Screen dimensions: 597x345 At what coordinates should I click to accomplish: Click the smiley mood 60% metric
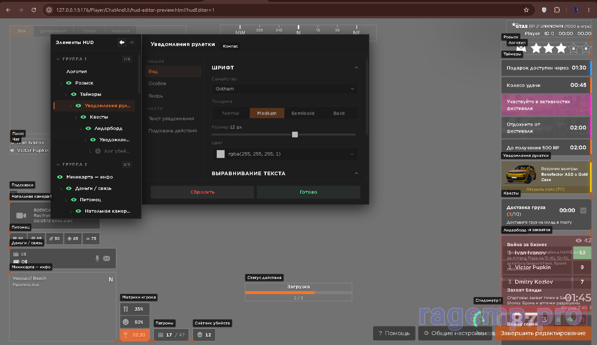tap(135, 322)
